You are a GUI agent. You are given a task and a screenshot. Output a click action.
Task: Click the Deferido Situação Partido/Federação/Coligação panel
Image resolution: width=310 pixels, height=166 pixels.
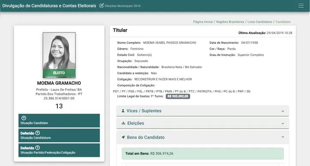click(59, 150)
